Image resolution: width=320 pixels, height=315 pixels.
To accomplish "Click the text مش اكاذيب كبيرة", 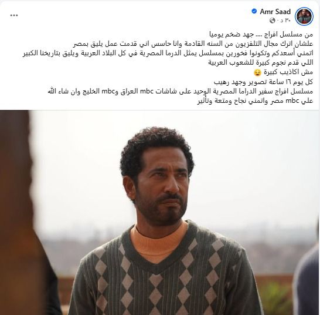I will click(x=288, y=72).
